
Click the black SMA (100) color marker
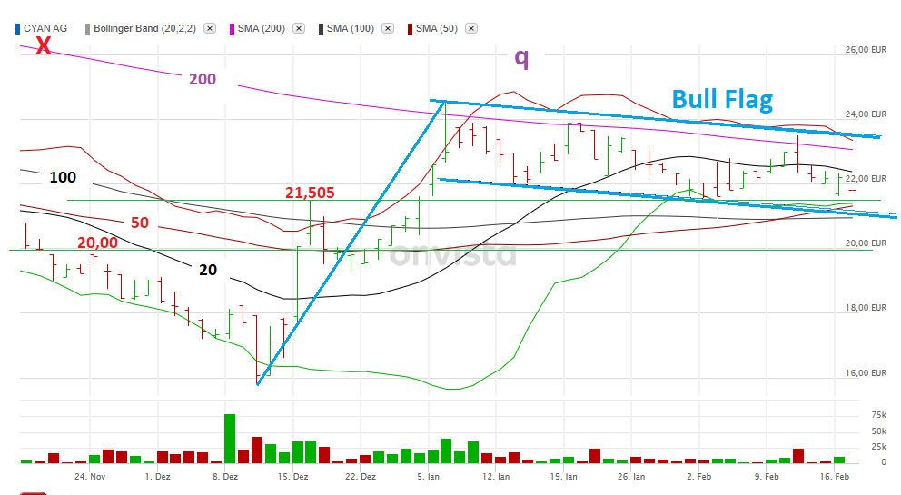[321, 29]
